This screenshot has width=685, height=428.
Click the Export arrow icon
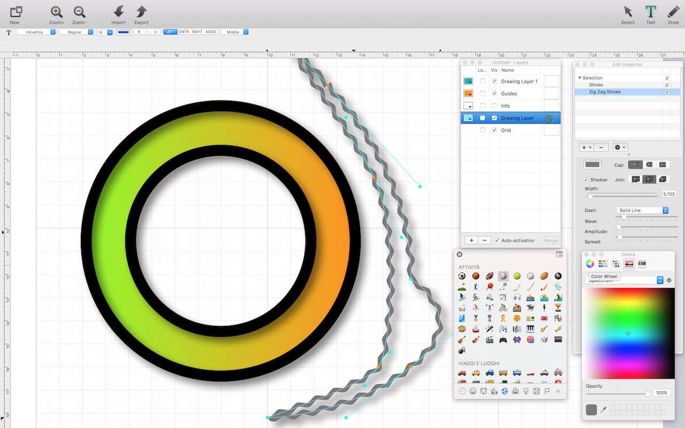pyautogui.click(x=141, y=12)
